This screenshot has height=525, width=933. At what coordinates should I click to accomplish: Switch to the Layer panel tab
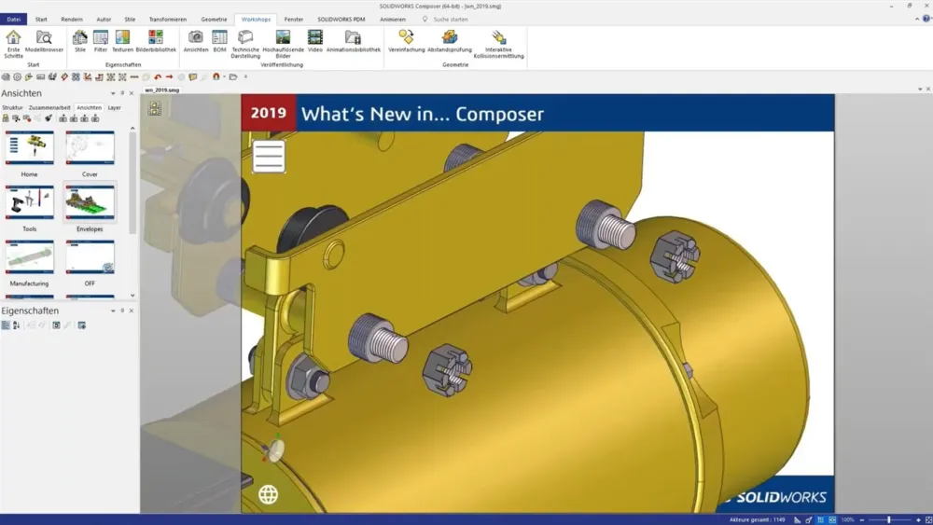click(114, 107)
